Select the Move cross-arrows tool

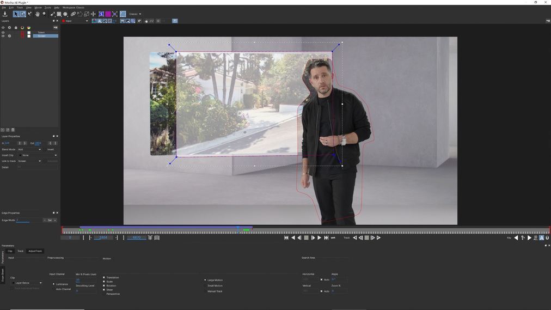(x=93, y=14)
